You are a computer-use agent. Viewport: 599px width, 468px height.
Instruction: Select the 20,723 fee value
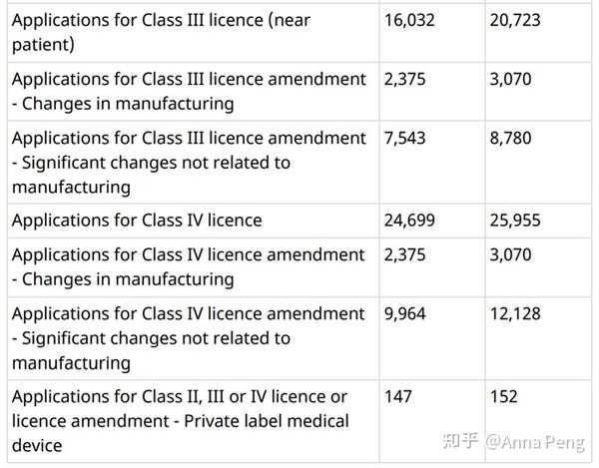click(515, 20)
